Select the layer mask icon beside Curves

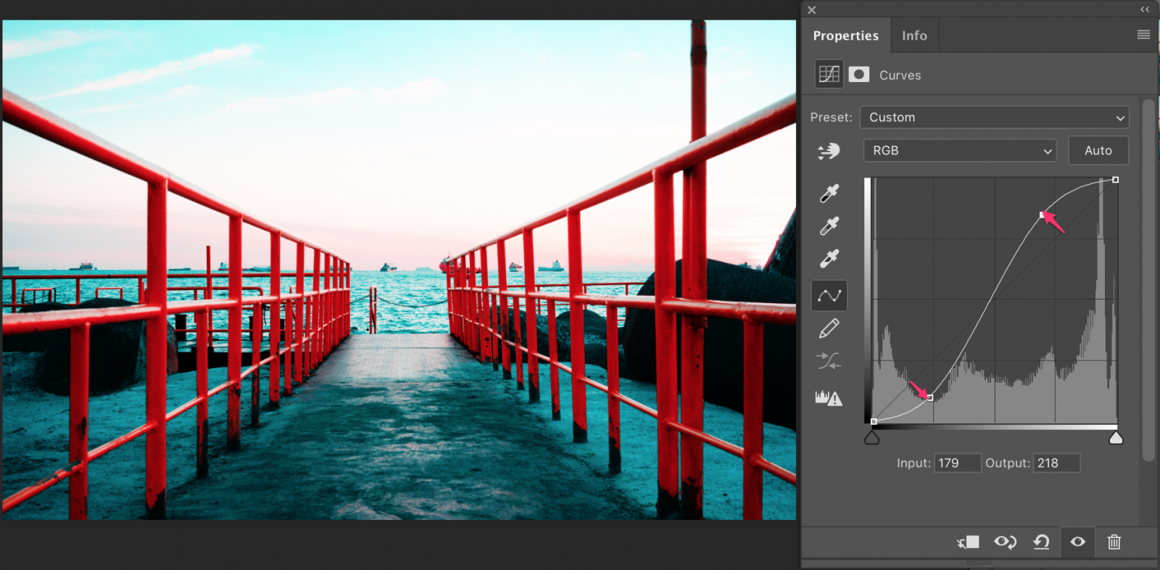[859, 75]
